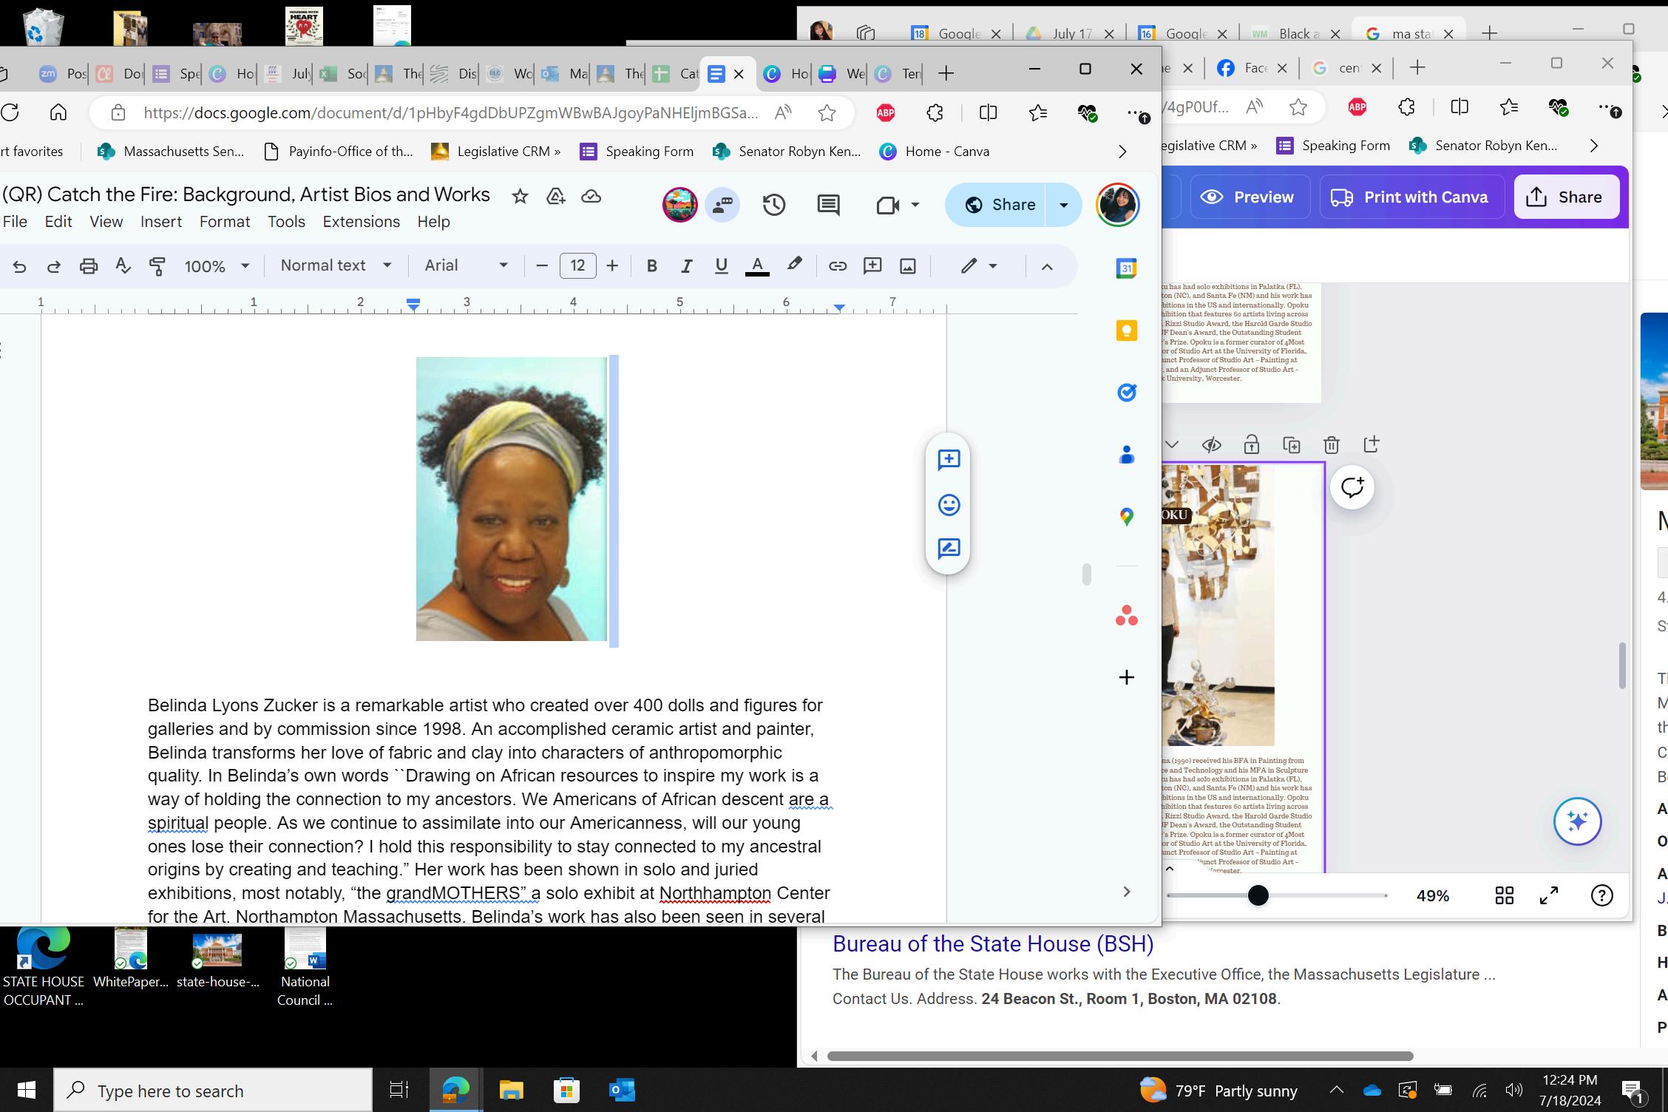Click the Print icon in Docs toolbar
Viewport: 1668px width, 1112px height.
coord(89,266)
